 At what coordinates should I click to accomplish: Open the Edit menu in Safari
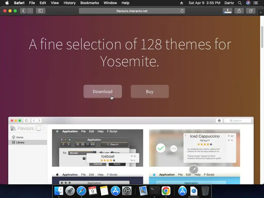click(x=43, y=3)
